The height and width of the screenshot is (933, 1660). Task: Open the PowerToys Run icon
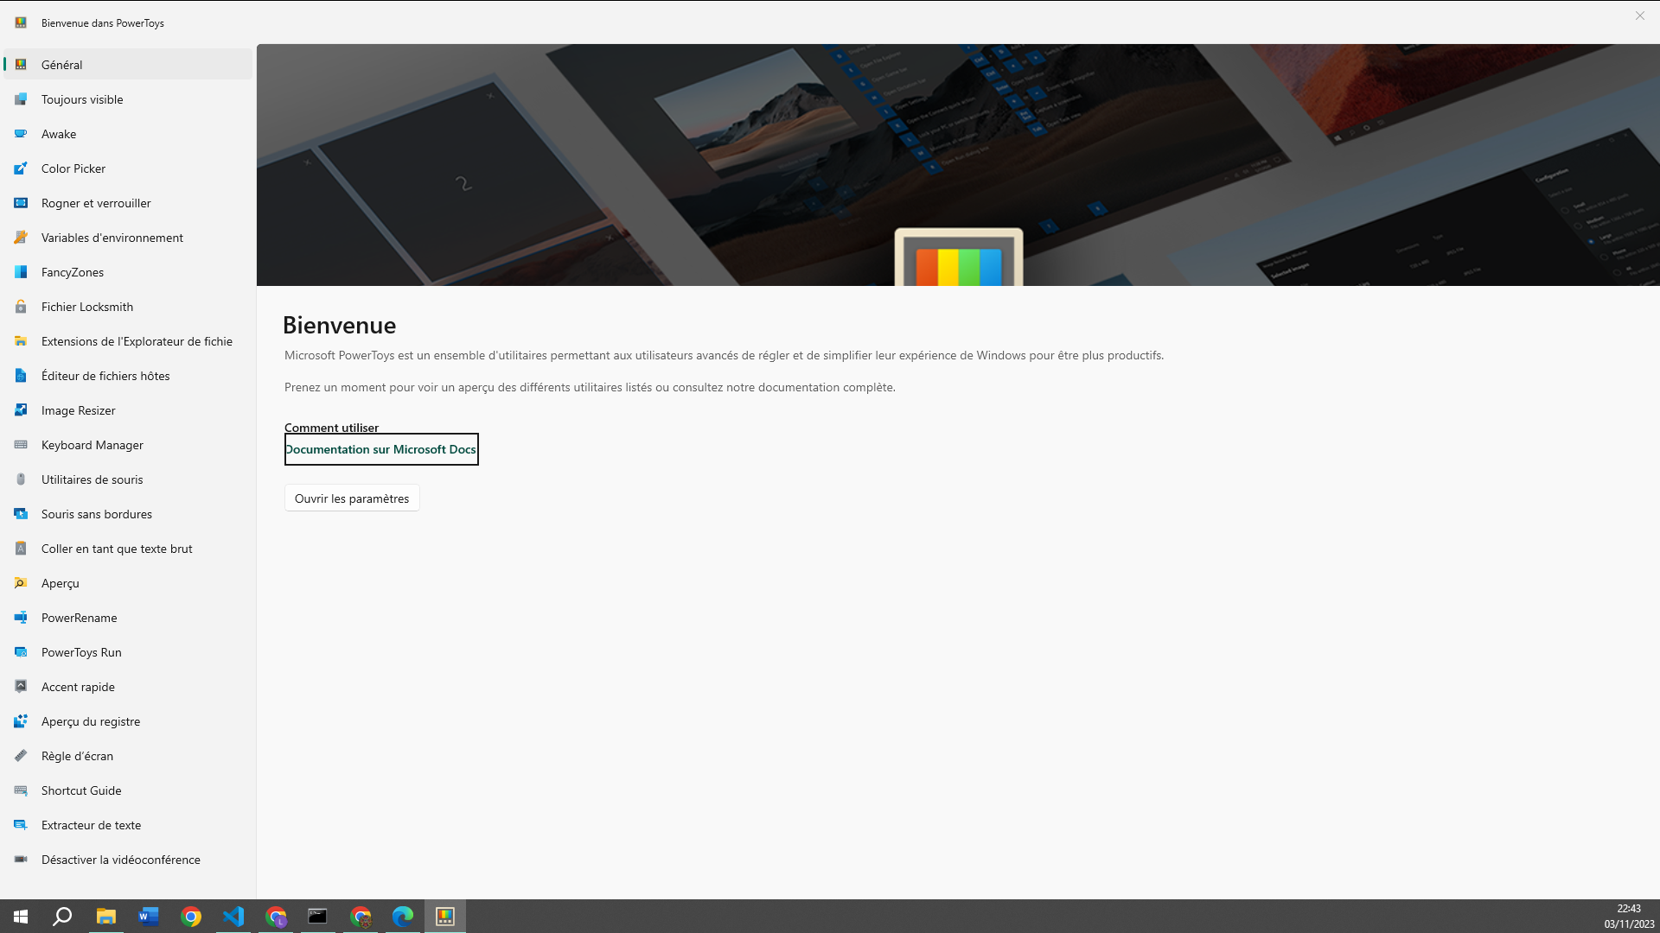point(21,652)
